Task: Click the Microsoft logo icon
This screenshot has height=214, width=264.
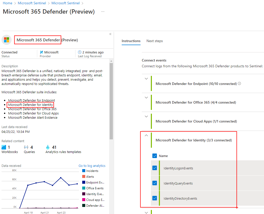Action: 7,40
